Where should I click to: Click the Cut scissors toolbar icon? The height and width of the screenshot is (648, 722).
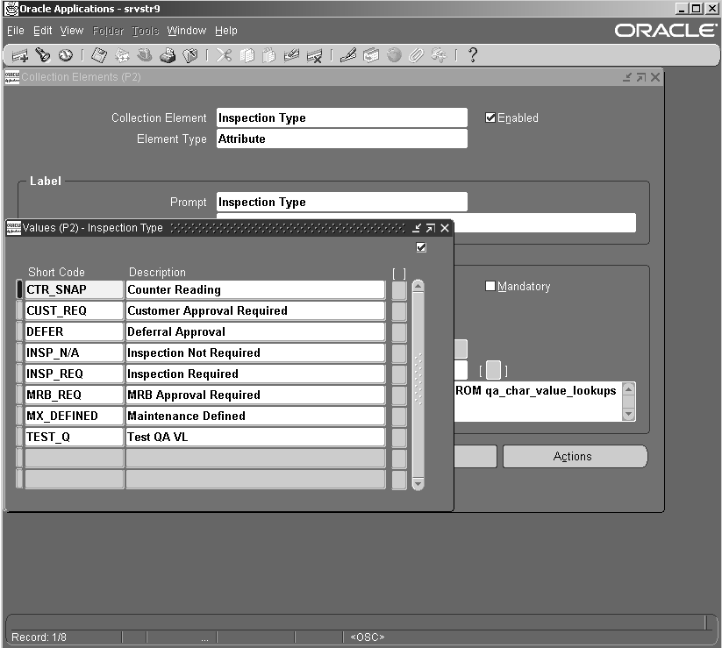tap(224, 55)
